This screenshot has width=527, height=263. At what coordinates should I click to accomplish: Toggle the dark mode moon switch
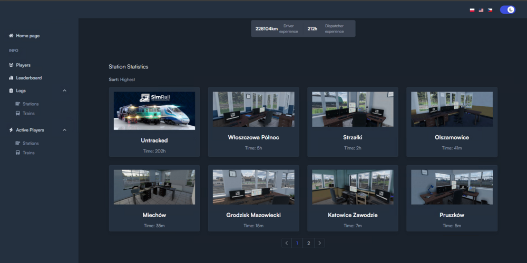508,10
